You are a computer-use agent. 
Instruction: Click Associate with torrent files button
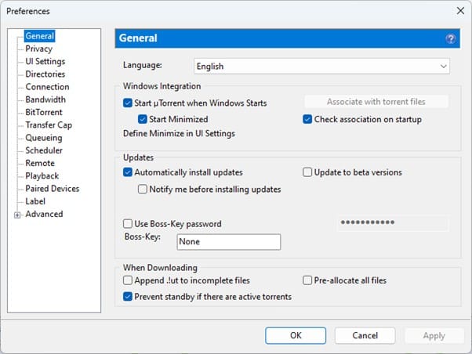(x=376, y=102)
